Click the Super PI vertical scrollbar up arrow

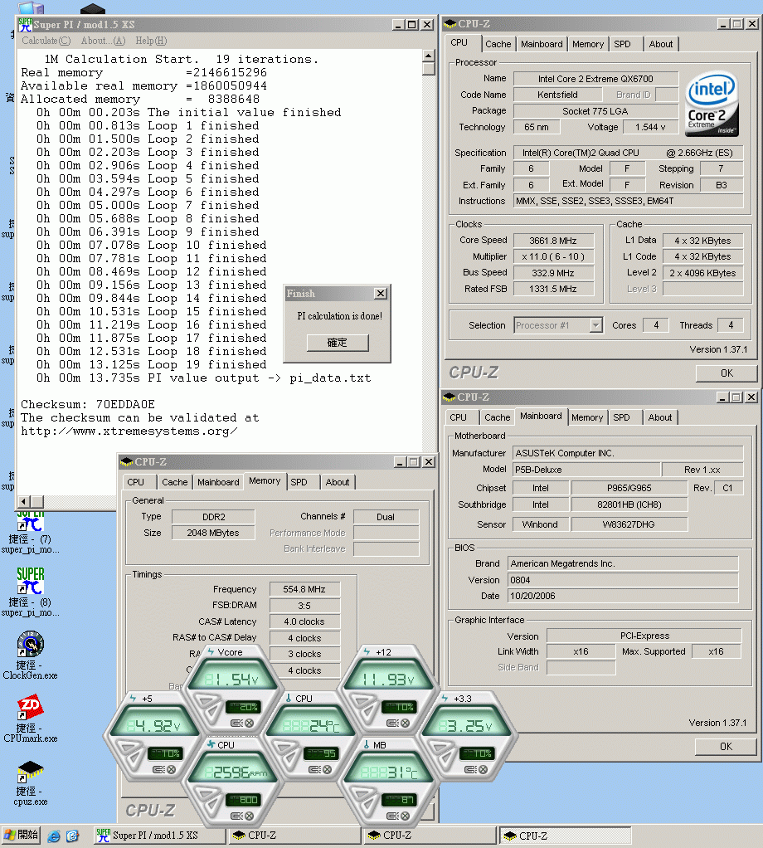[x=428, y=56]
